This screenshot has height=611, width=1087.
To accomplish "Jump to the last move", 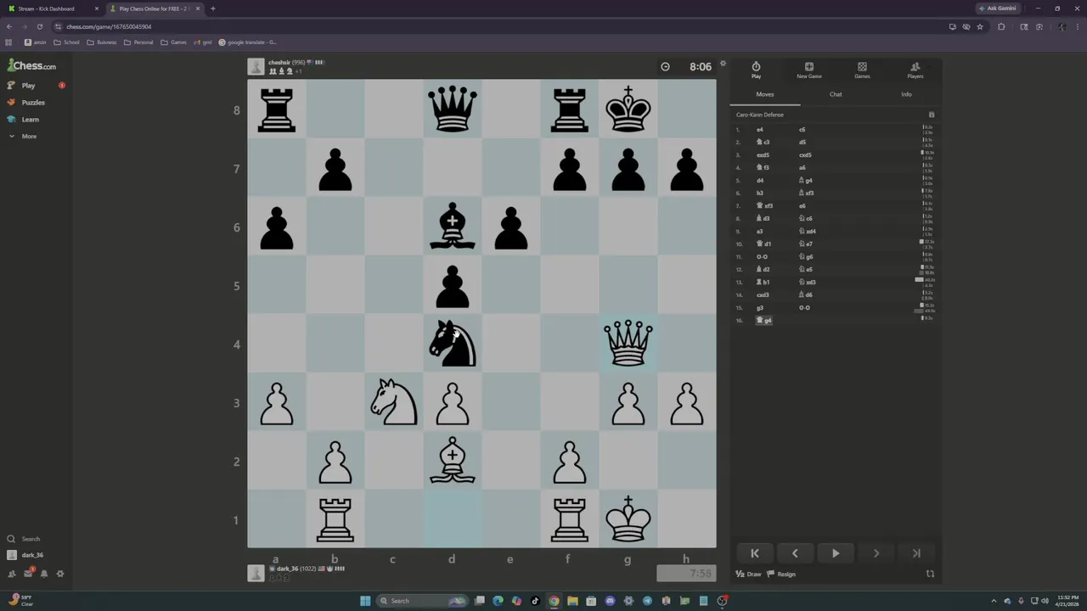I will 916,553.
